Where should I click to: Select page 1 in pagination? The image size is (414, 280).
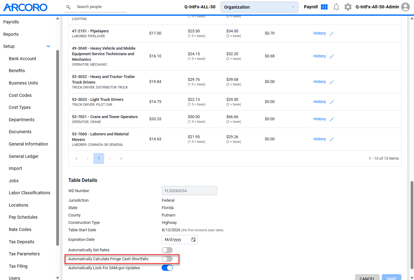(x=99, y=159)
